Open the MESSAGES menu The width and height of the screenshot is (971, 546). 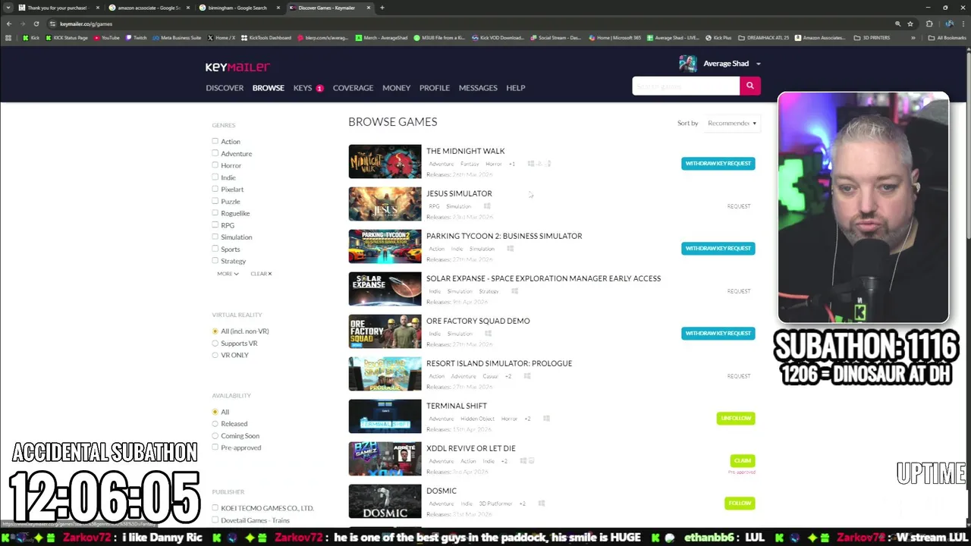click(478, 88)
